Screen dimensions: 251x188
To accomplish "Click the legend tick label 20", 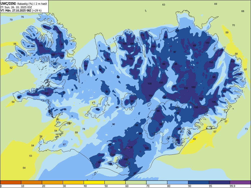I will pos(43,186).
